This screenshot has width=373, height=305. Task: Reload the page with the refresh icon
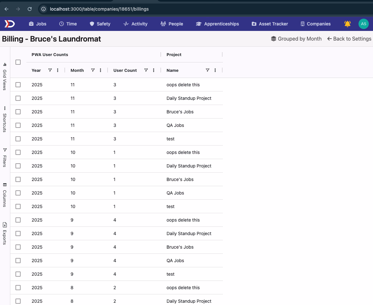click(30, 9)
